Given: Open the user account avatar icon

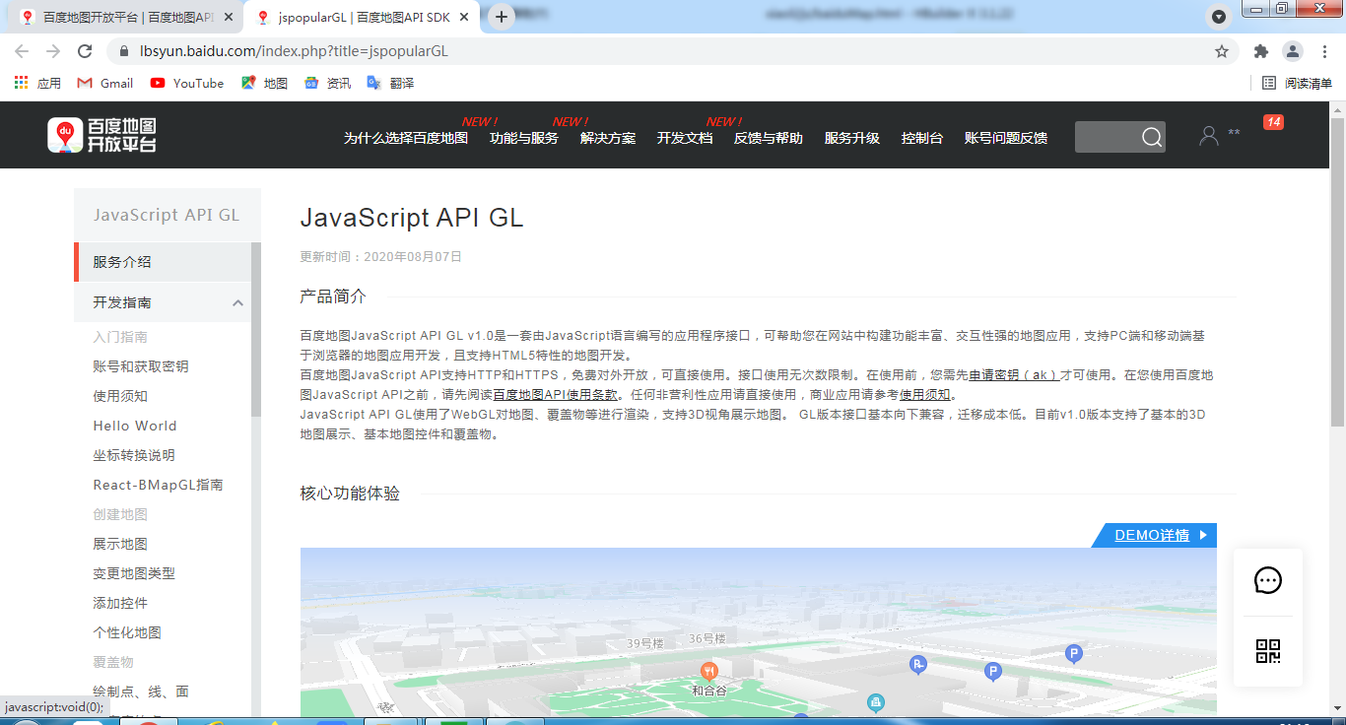Looking at the screenshot, I should pyautogui.click(x=1209, y=136).
